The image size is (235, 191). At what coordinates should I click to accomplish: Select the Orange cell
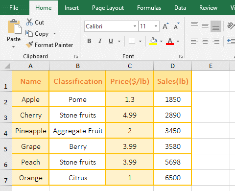tap(30, 178)
